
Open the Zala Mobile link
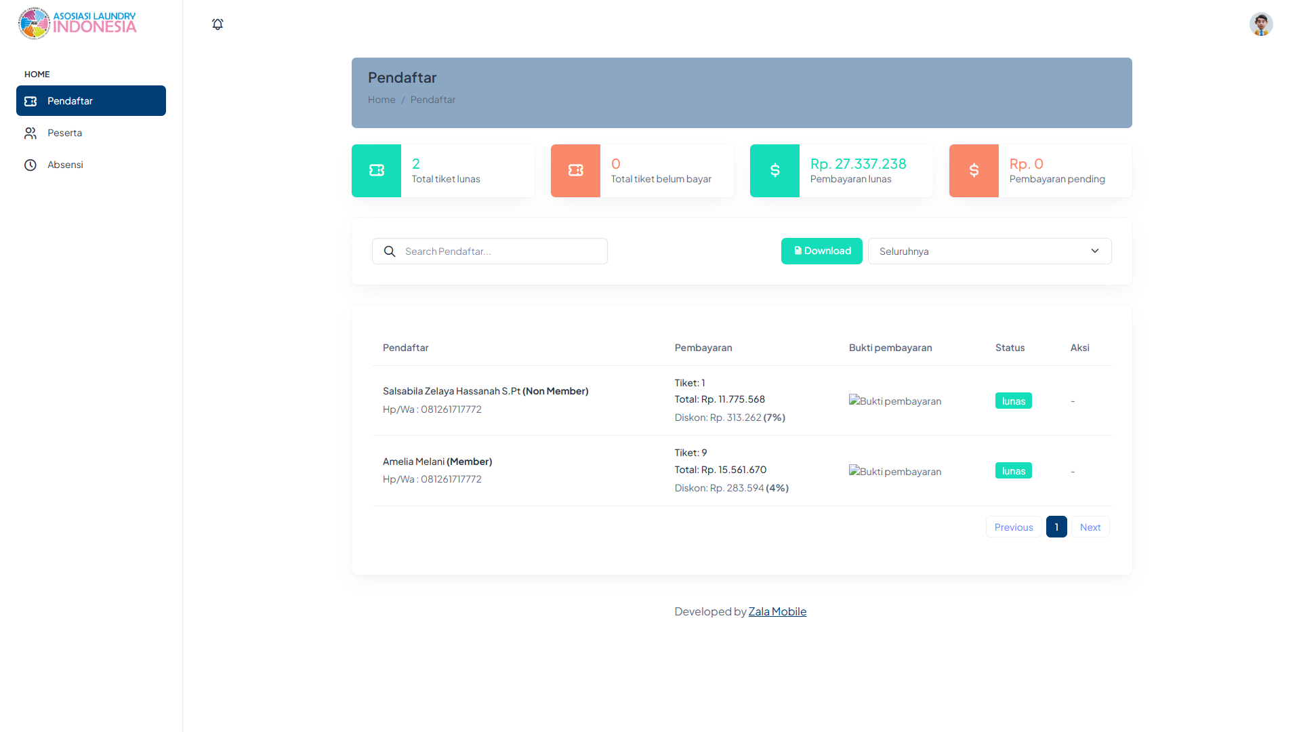[777, 611]
